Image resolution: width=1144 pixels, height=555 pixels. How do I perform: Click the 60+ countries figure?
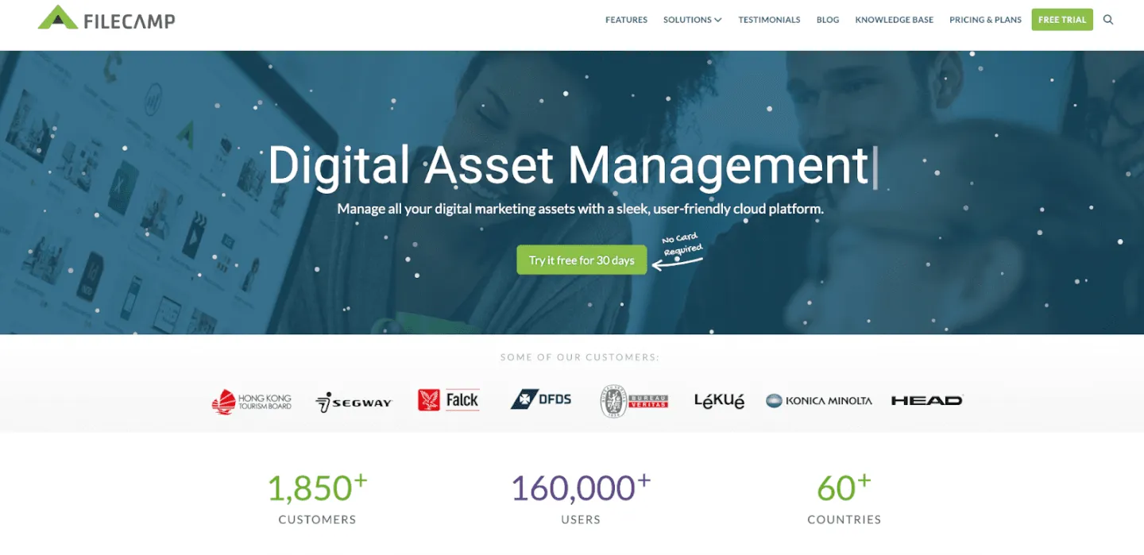tap(844, 488)
